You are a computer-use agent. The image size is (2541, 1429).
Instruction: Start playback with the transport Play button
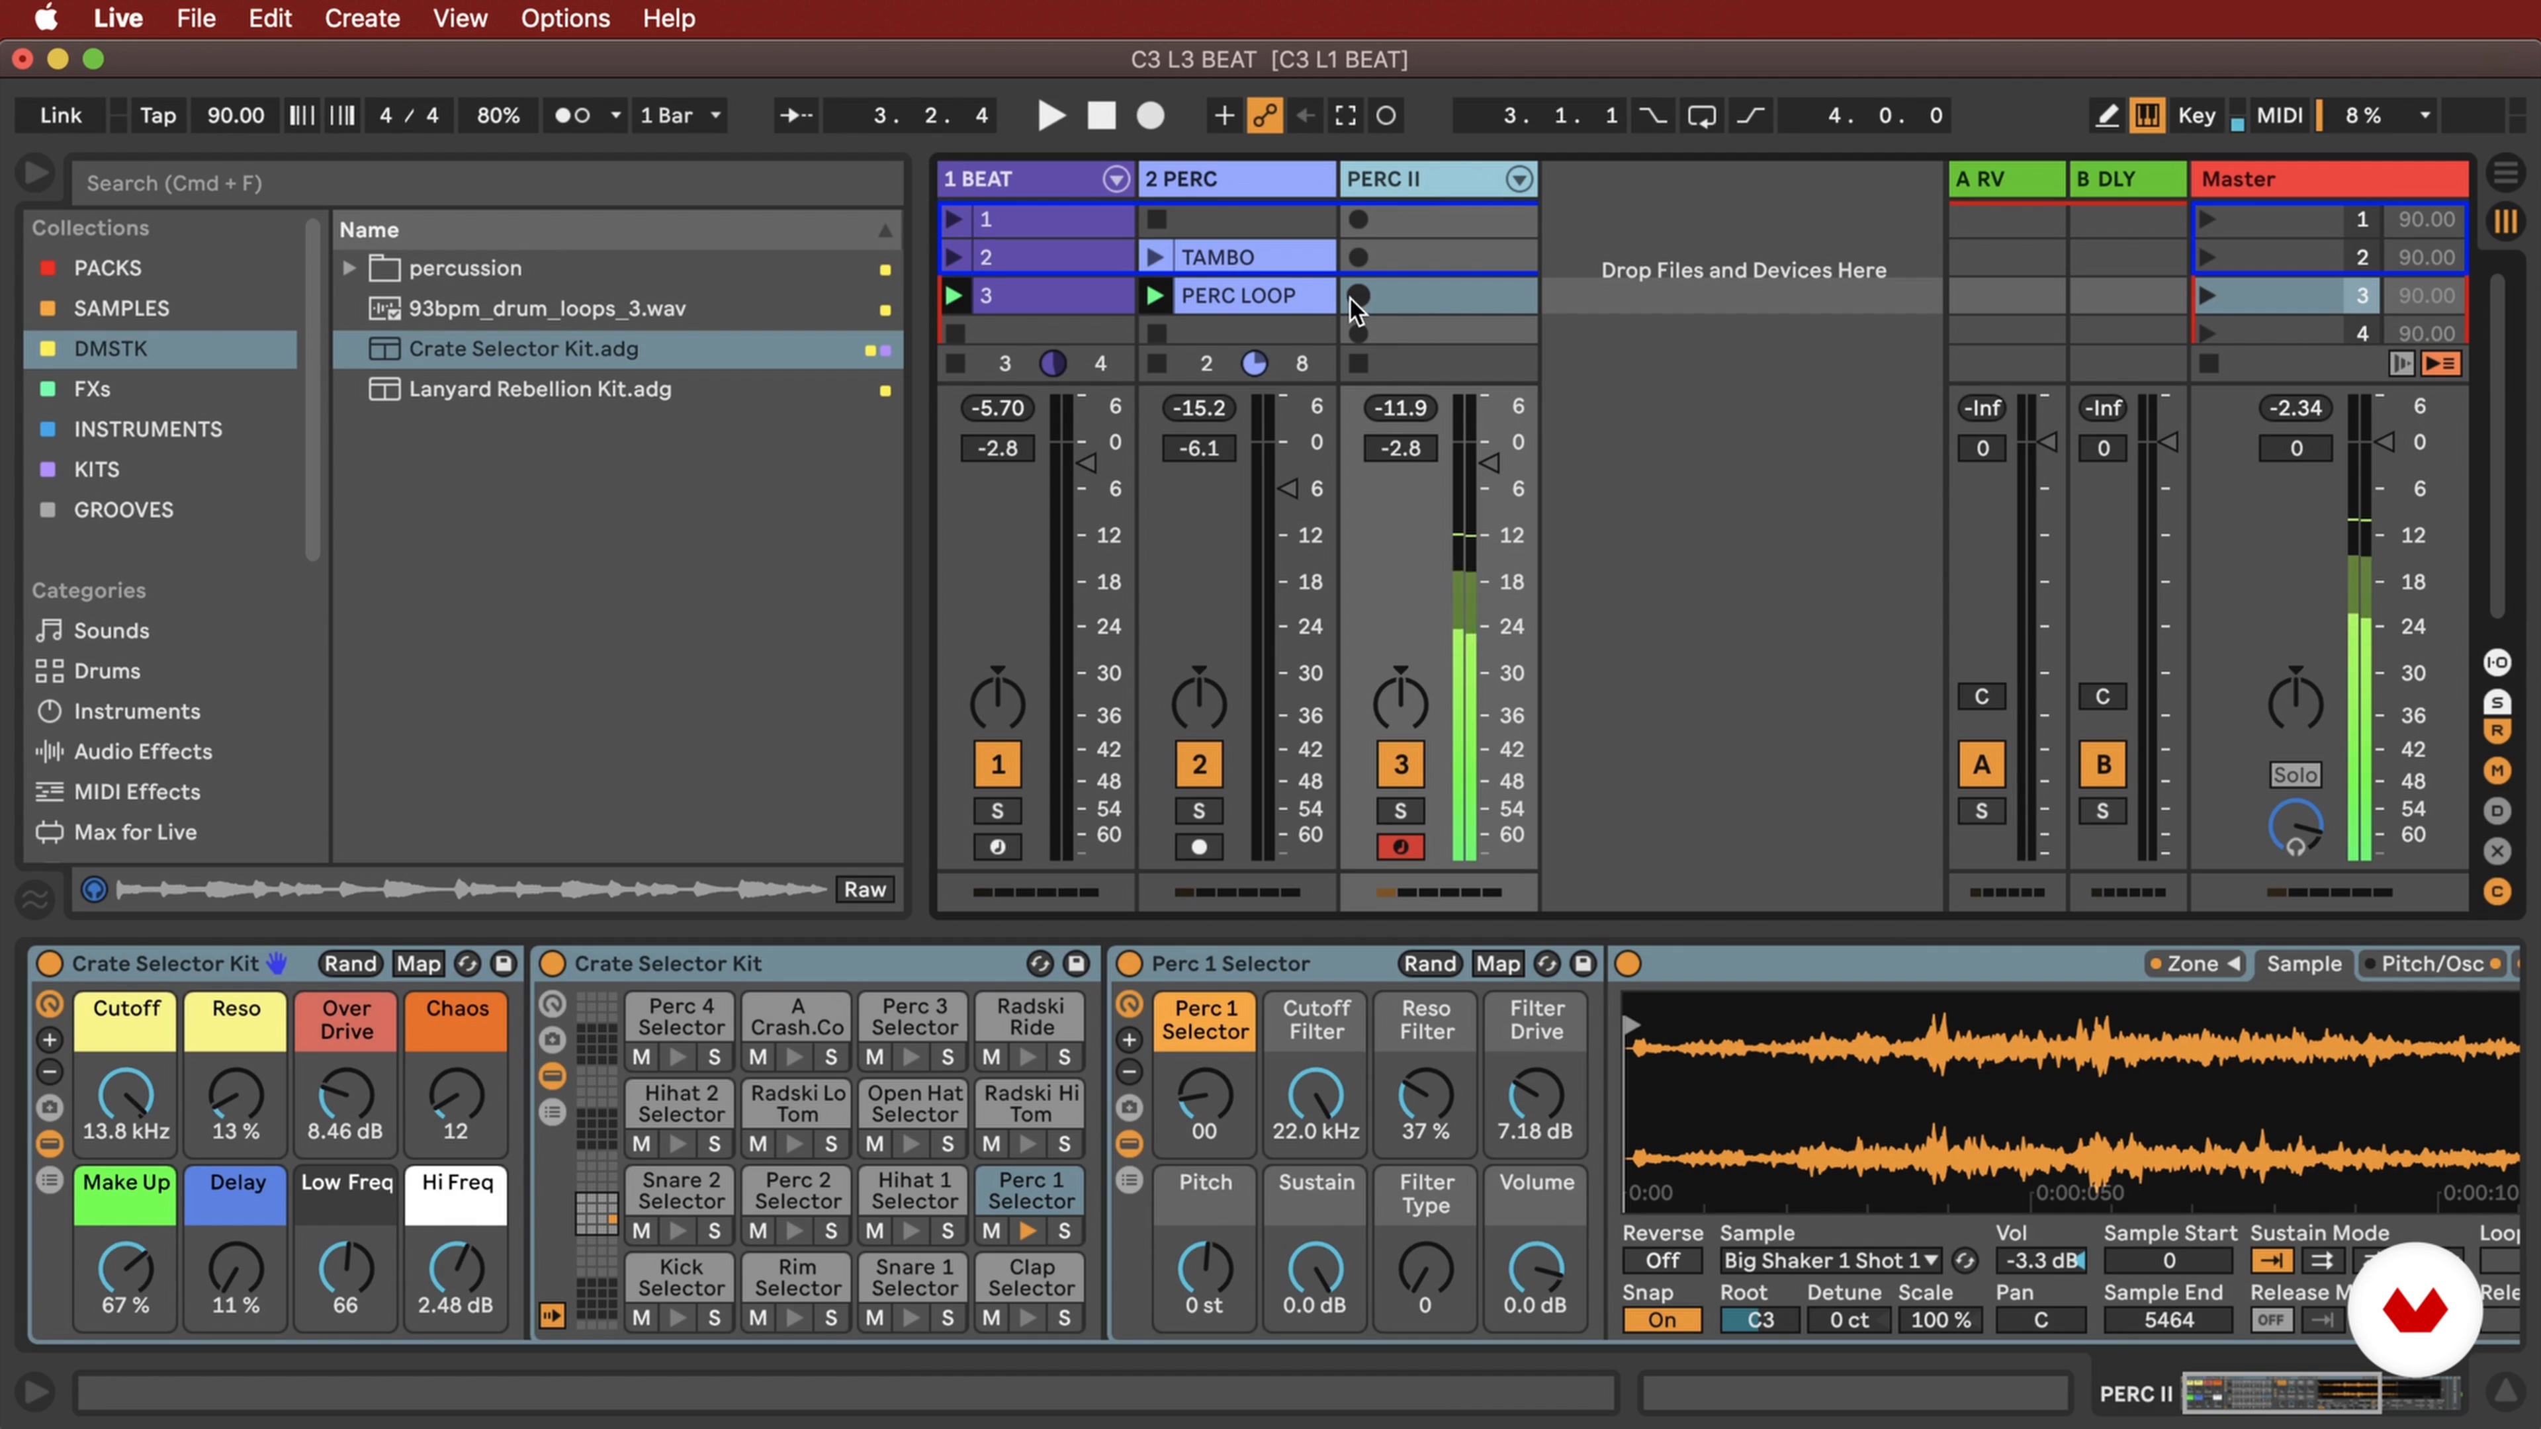coord(1051,115)
